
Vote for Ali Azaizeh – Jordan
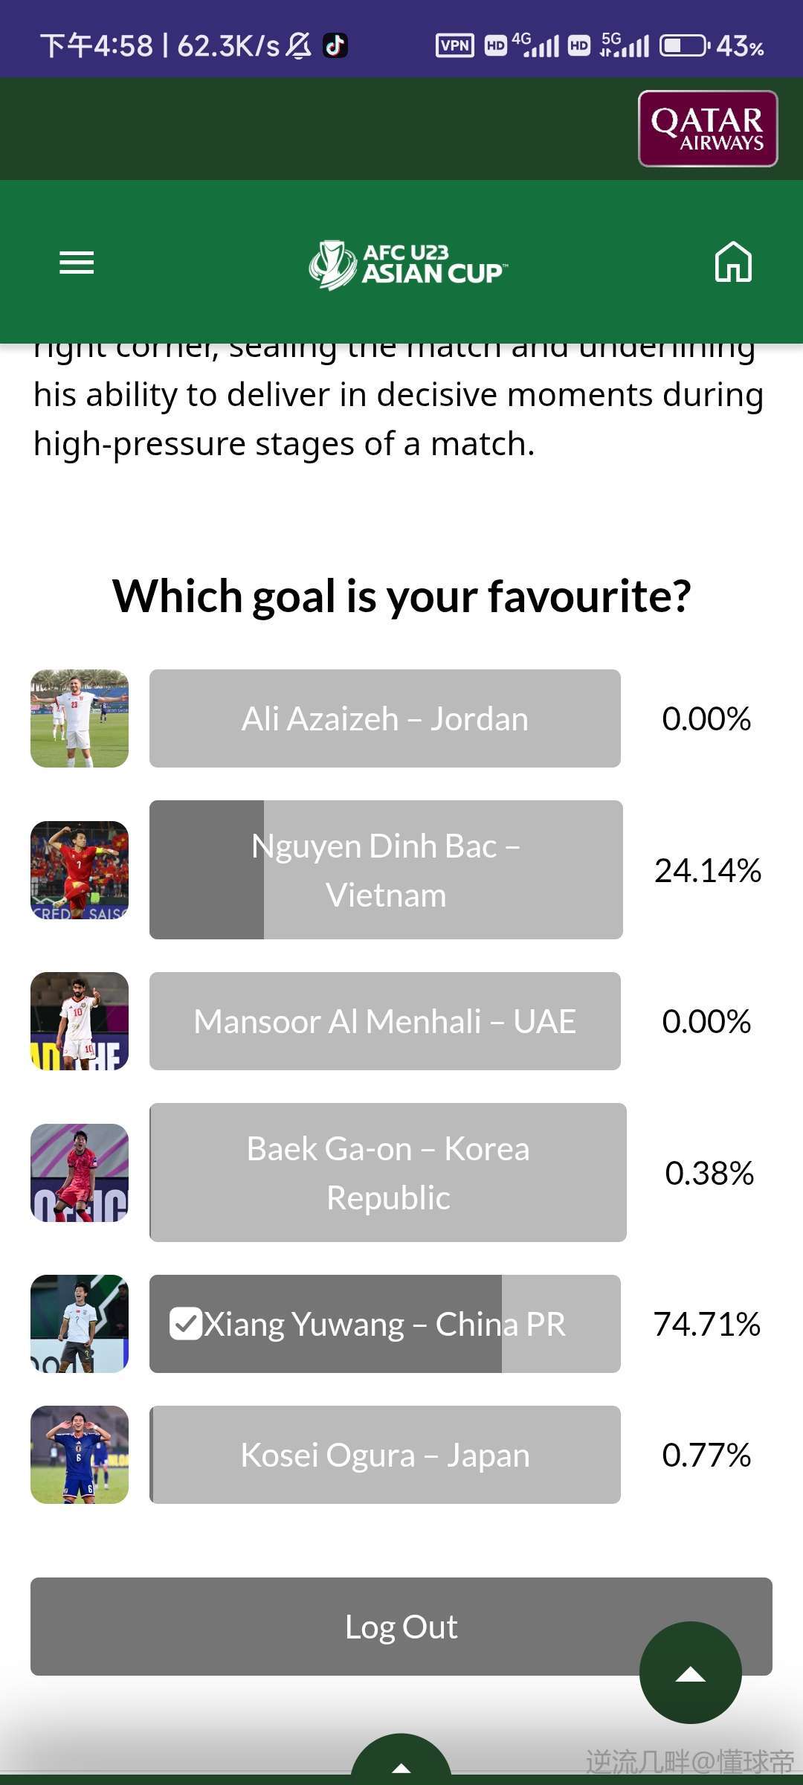click(x=385, y=718)
